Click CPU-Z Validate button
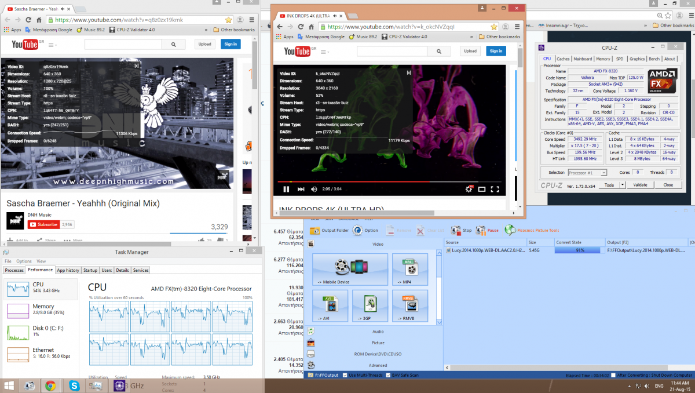Screen dimensions: 695x393 pos(640,185)
